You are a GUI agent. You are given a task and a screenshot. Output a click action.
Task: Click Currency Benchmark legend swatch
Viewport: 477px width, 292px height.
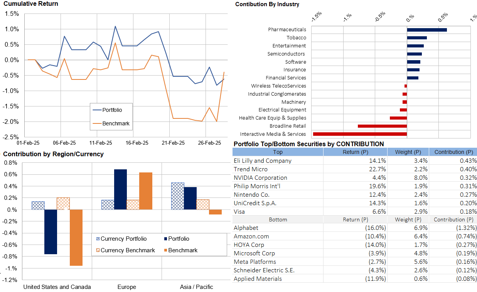click(97, 250)
